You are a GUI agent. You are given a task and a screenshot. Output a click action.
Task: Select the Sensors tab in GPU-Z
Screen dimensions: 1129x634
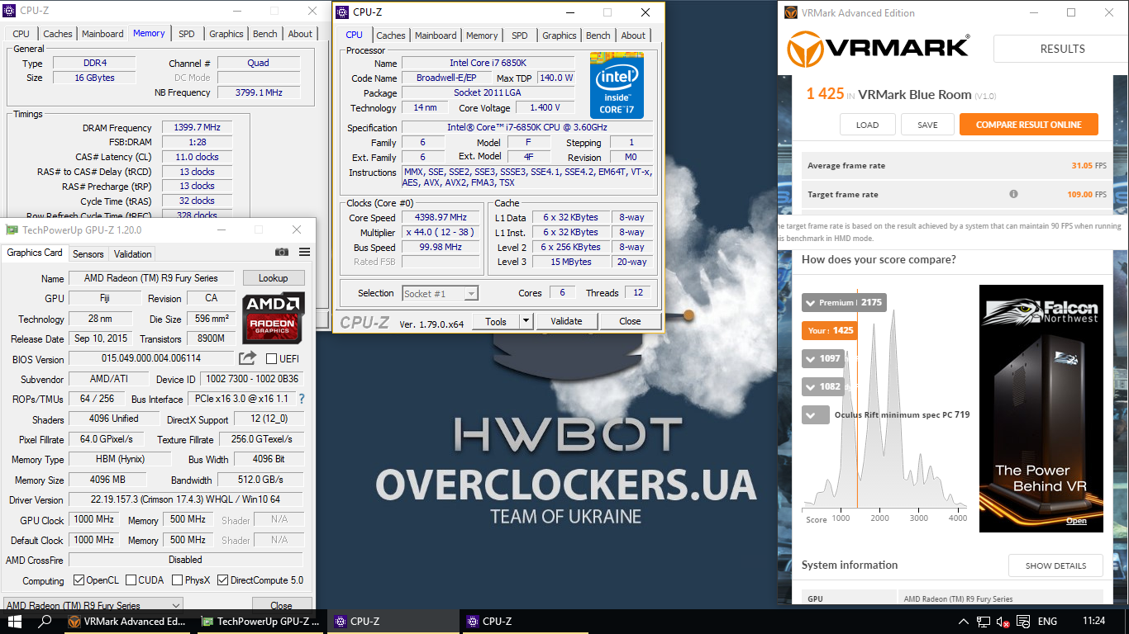[88, 254]
